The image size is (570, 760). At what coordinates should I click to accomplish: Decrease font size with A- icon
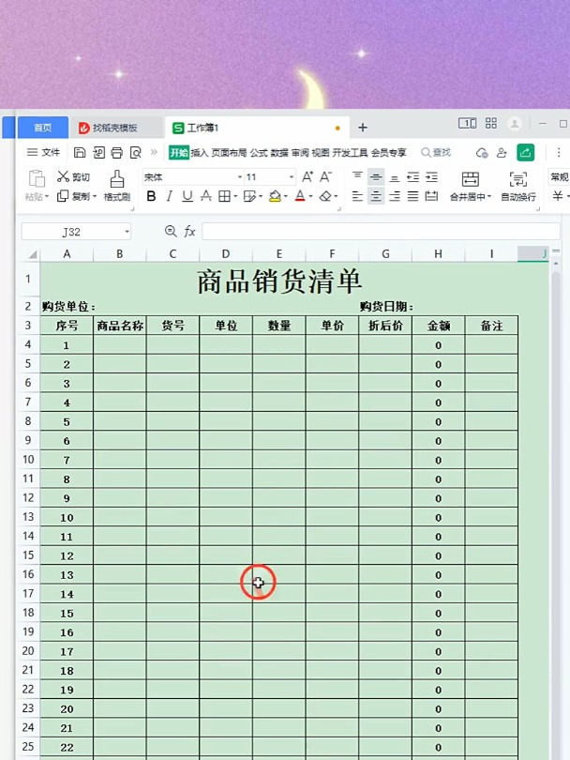click(326, 176)
